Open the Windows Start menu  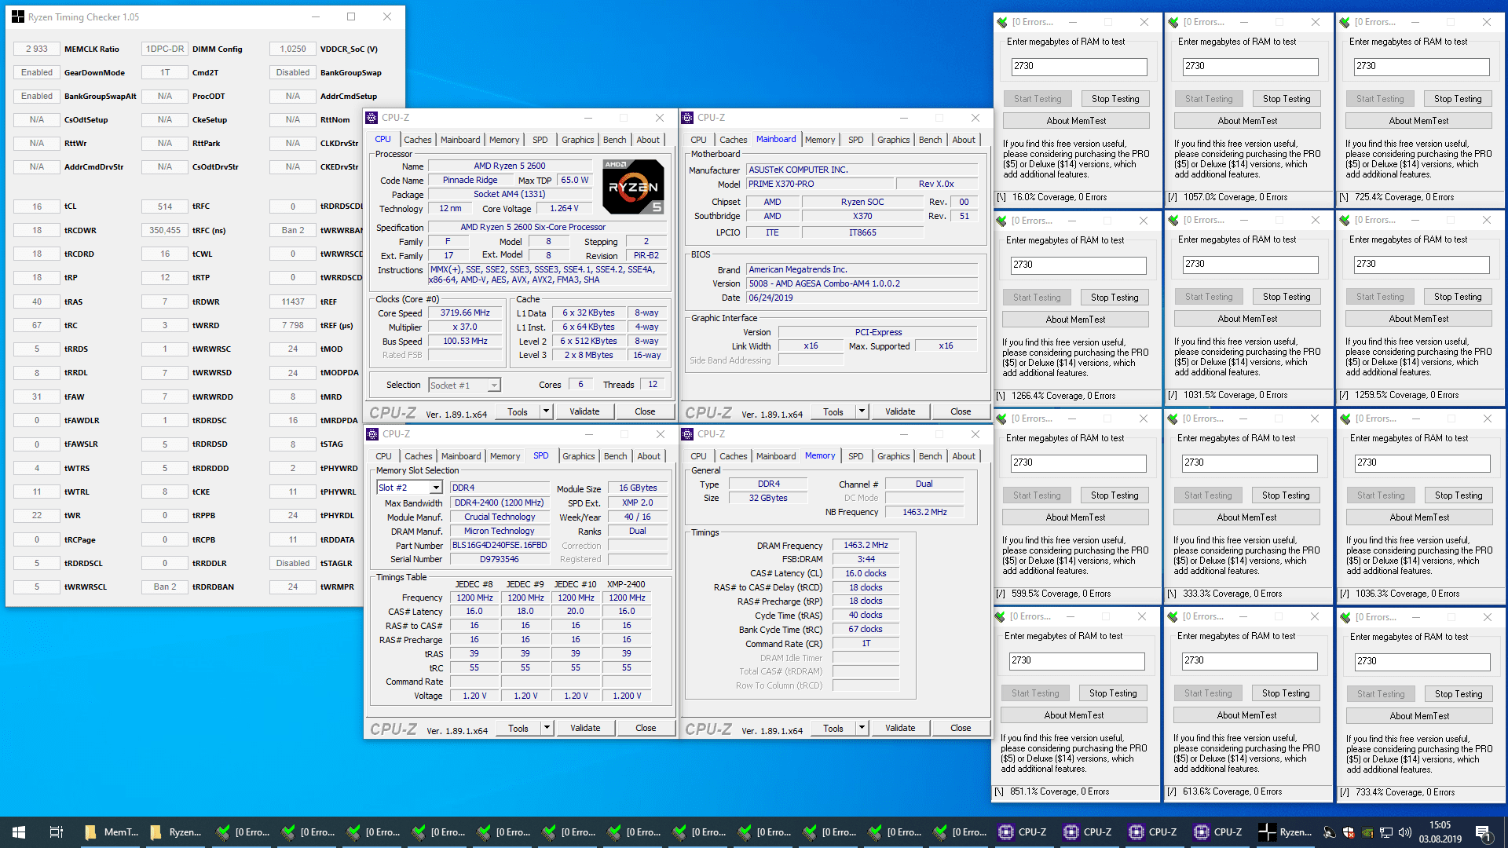click(x=19, y=832)
